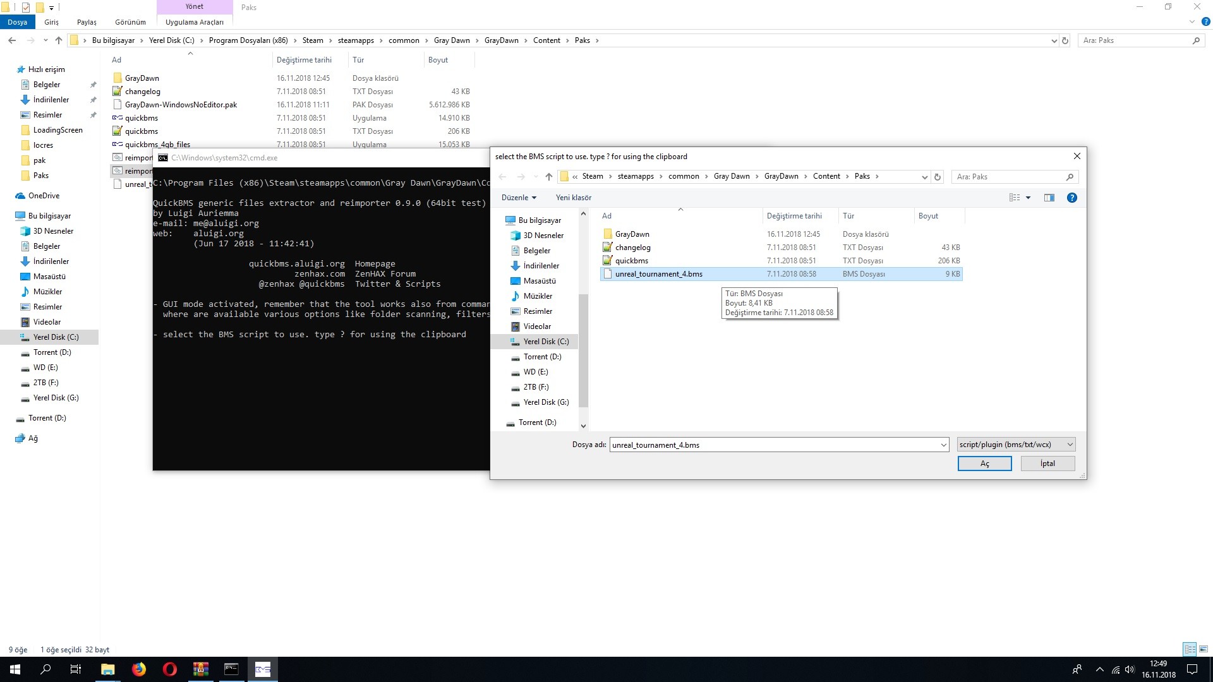The image size is (1213, 682).
Task: Click Yeni klasör in dialog toolbar
Action: [574, 198]
